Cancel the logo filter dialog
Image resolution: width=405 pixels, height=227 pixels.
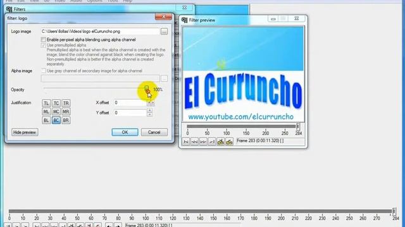(x=154, y=132)
